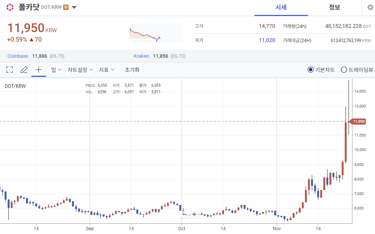The height and width of the screenshot is (234, 375).
Task: Select the 기본차트 radio option
Action: [x=321, y=70]
